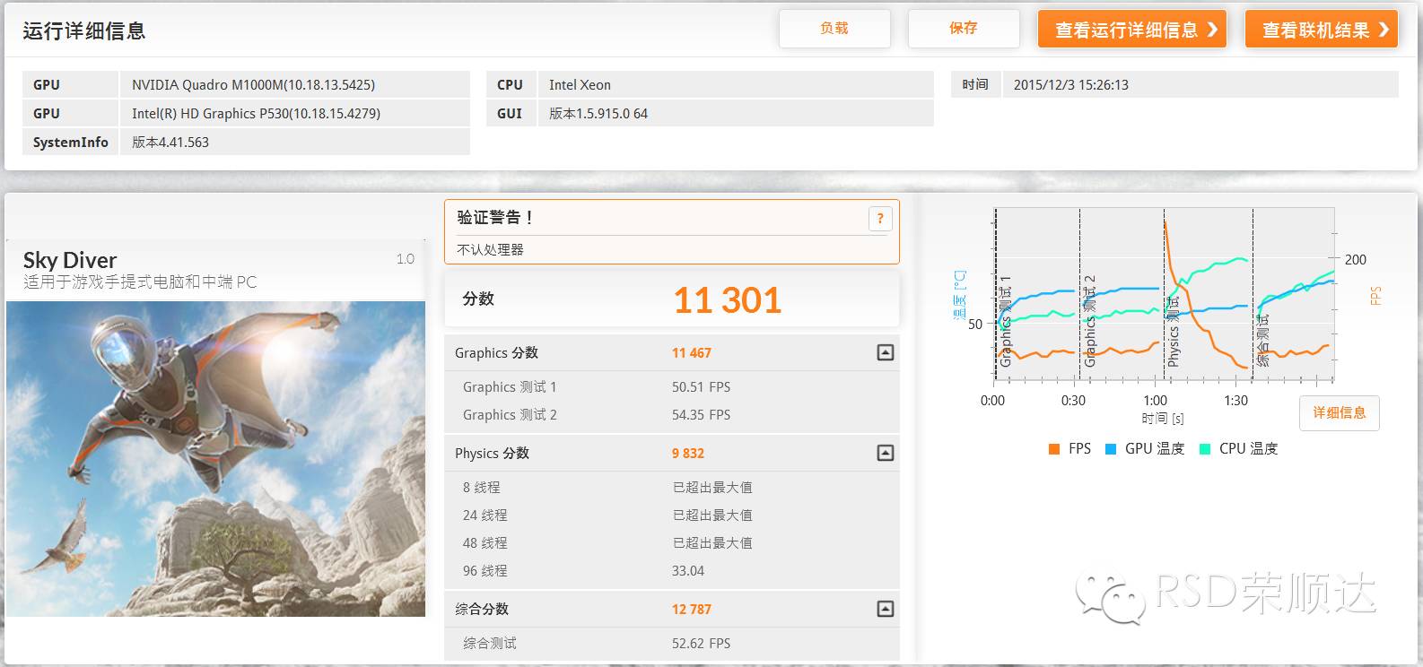Click the Sky Diver benchmark artwork image
This screenshot has height=667, width=1423.
pos(215,459)
